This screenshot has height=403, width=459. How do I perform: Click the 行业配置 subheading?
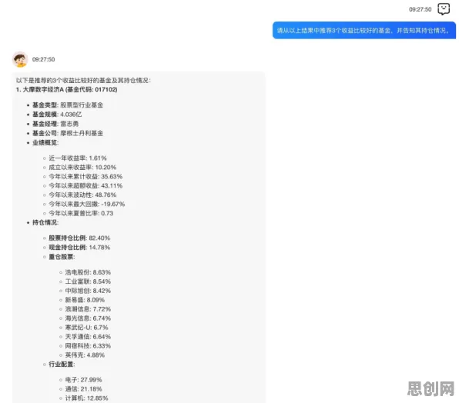(x=62, y=364)
